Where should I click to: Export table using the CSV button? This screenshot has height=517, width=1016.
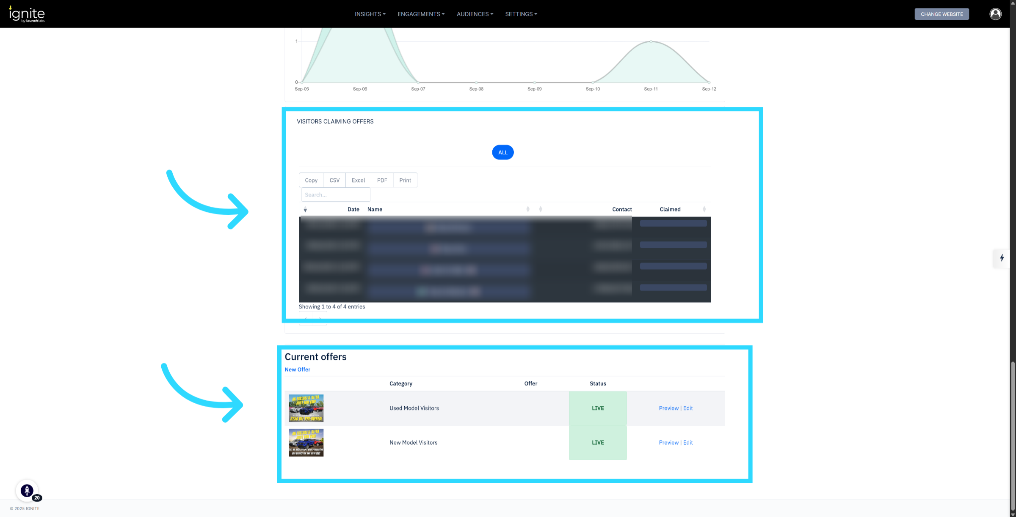(334, 180)
